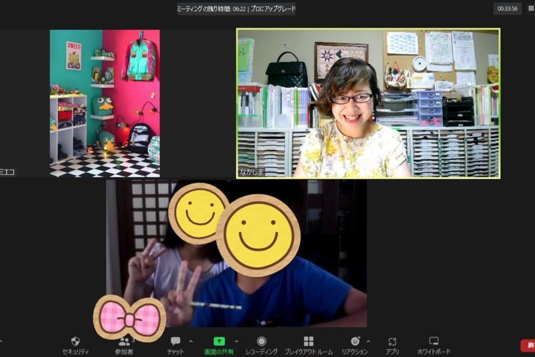535x357 pixels.
Task: Change the view layout via grid icon
Action: pos(531,8)
